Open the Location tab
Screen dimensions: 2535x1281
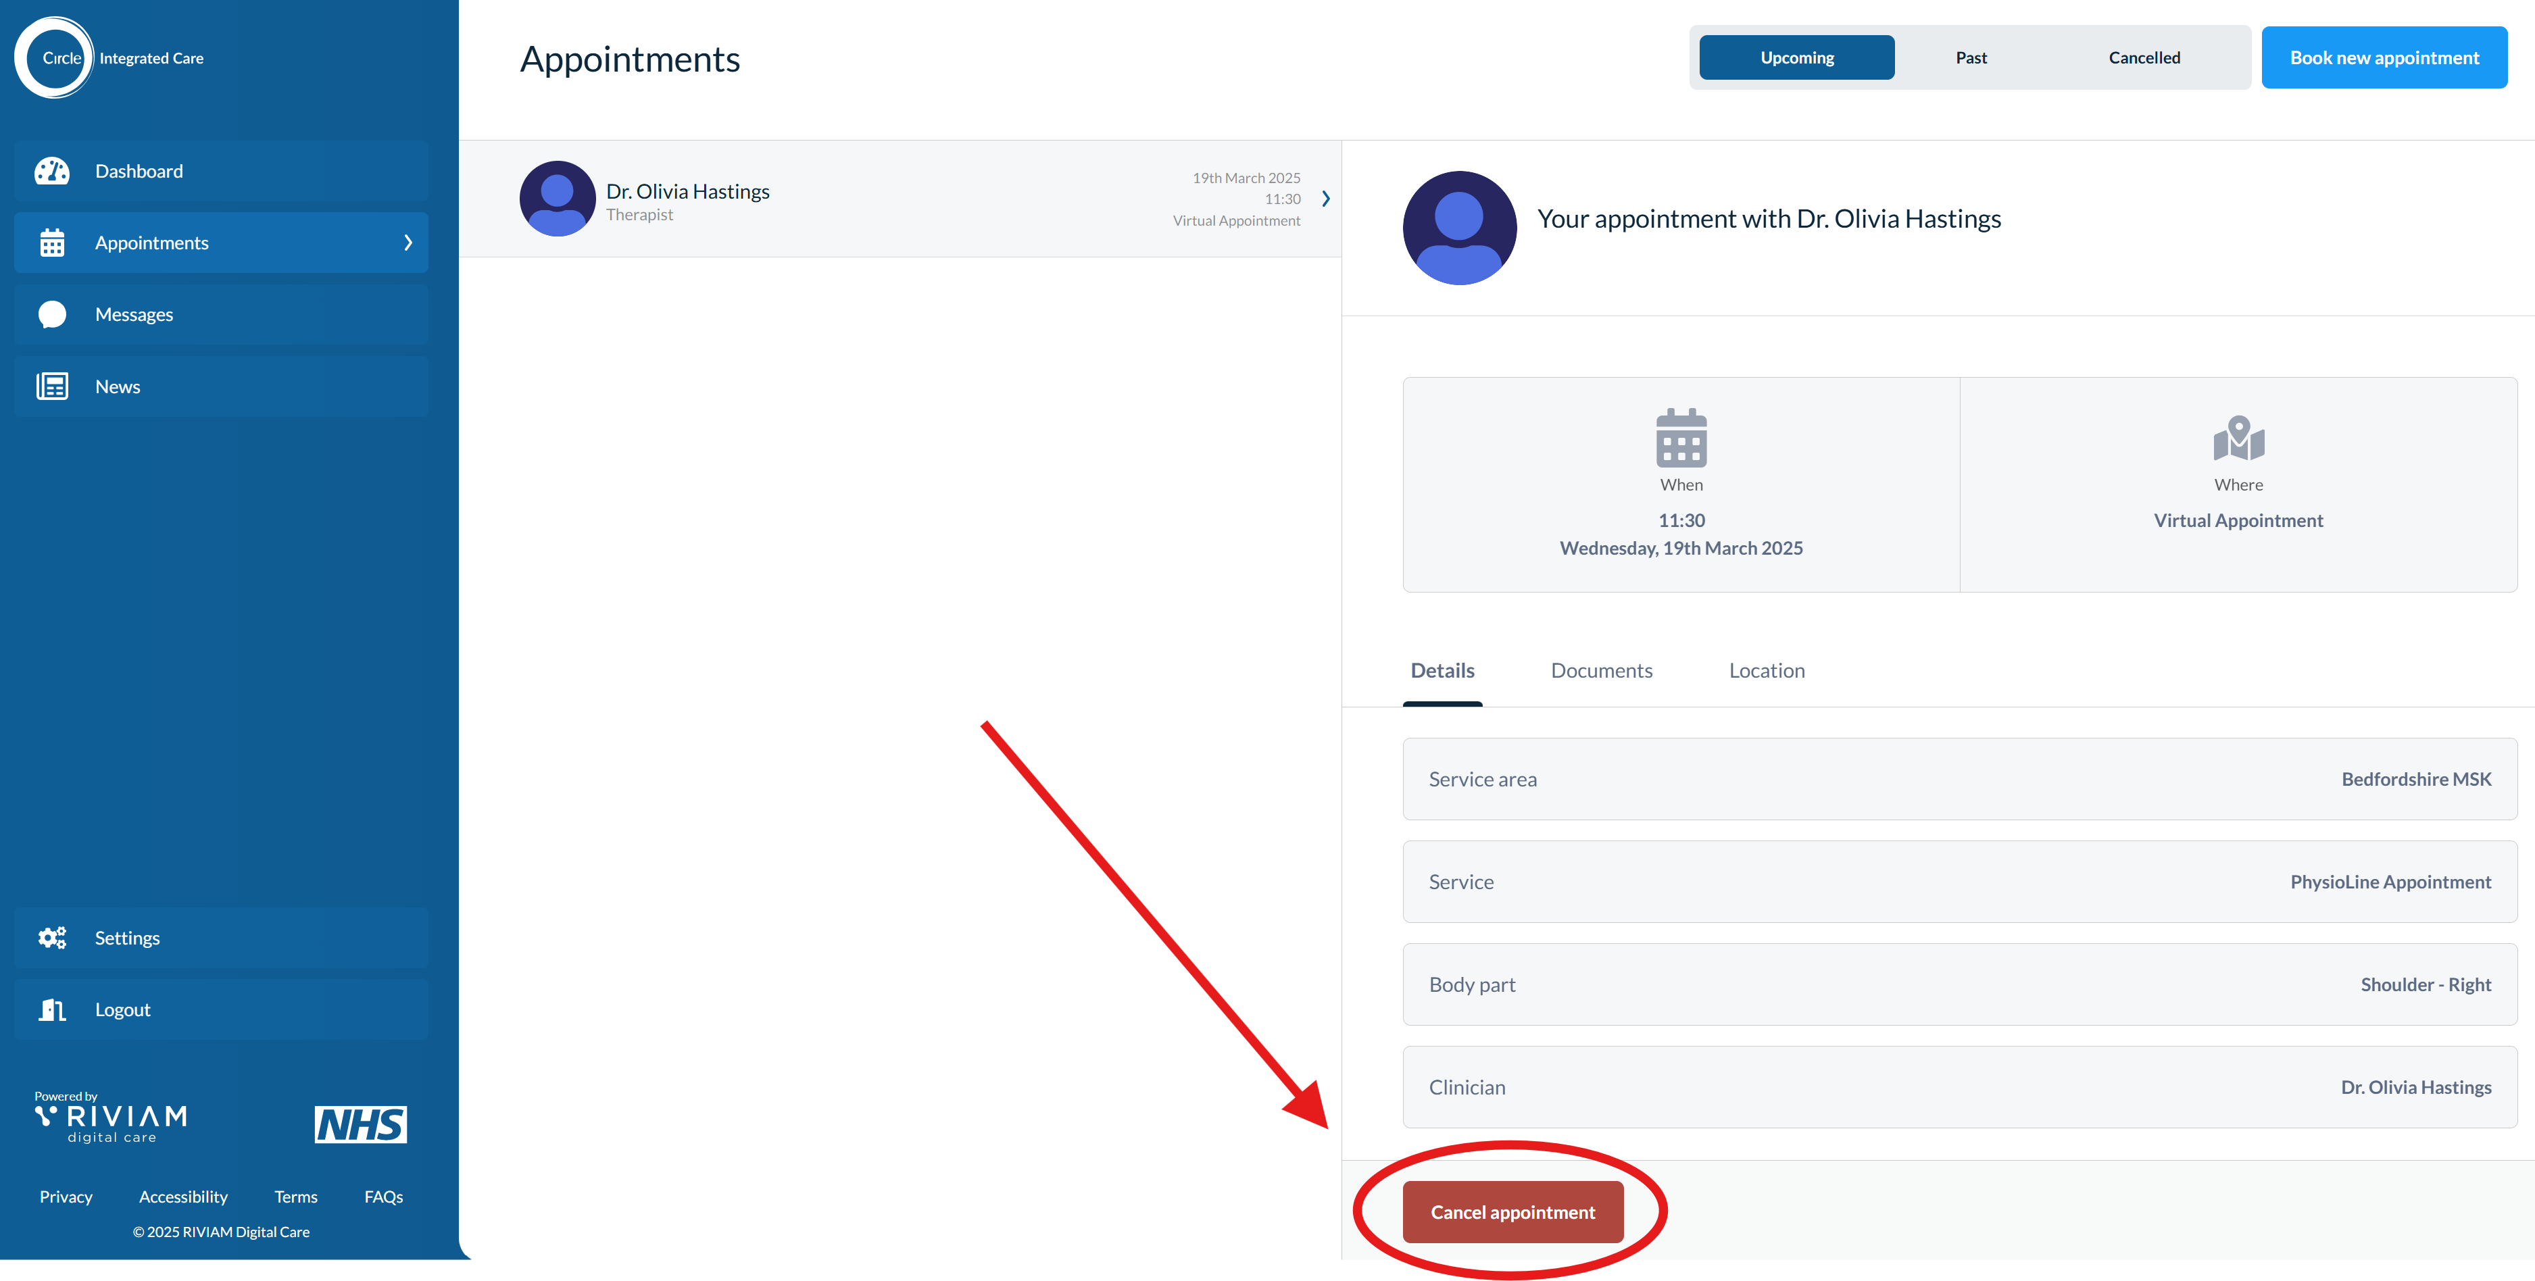pyautogui.click(x=1767, y=671)
